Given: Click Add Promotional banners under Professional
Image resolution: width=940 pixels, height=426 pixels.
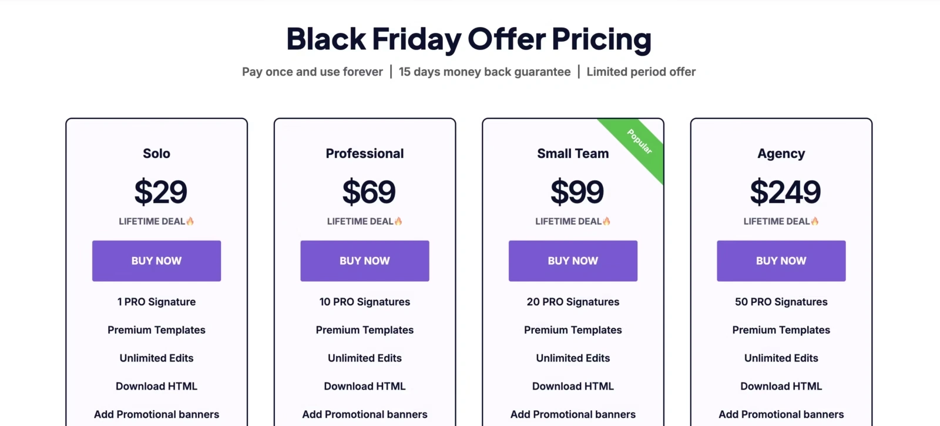Looking at the screenshot, I should 364,414.
